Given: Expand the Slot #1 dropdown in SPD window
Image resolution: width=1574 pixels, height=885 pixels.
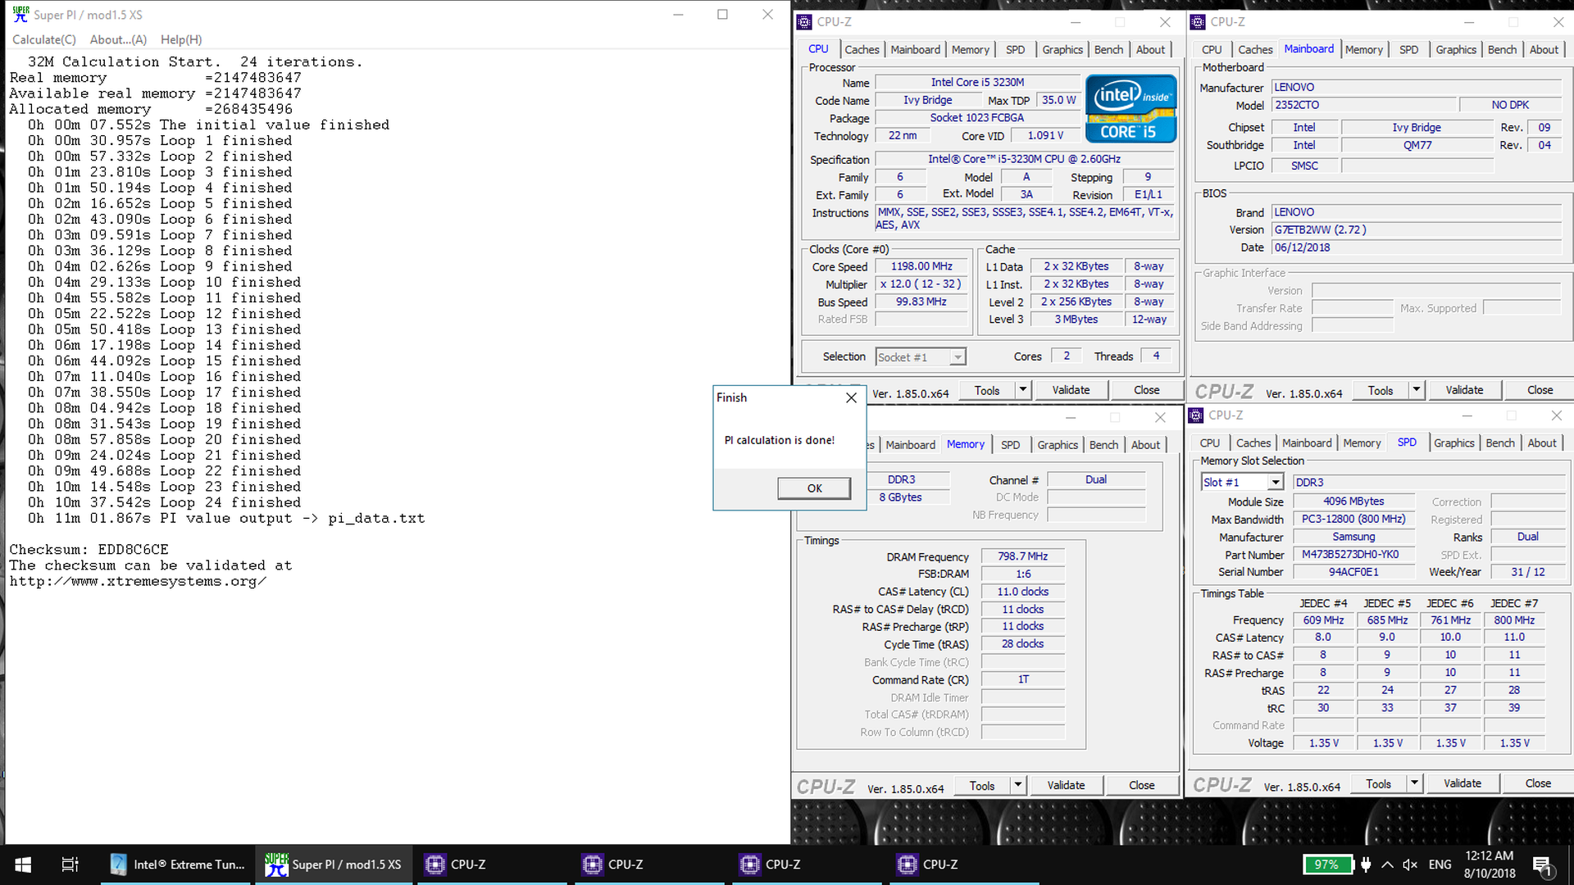Looking at the screenshot, I should click(x=1275, y=483).
